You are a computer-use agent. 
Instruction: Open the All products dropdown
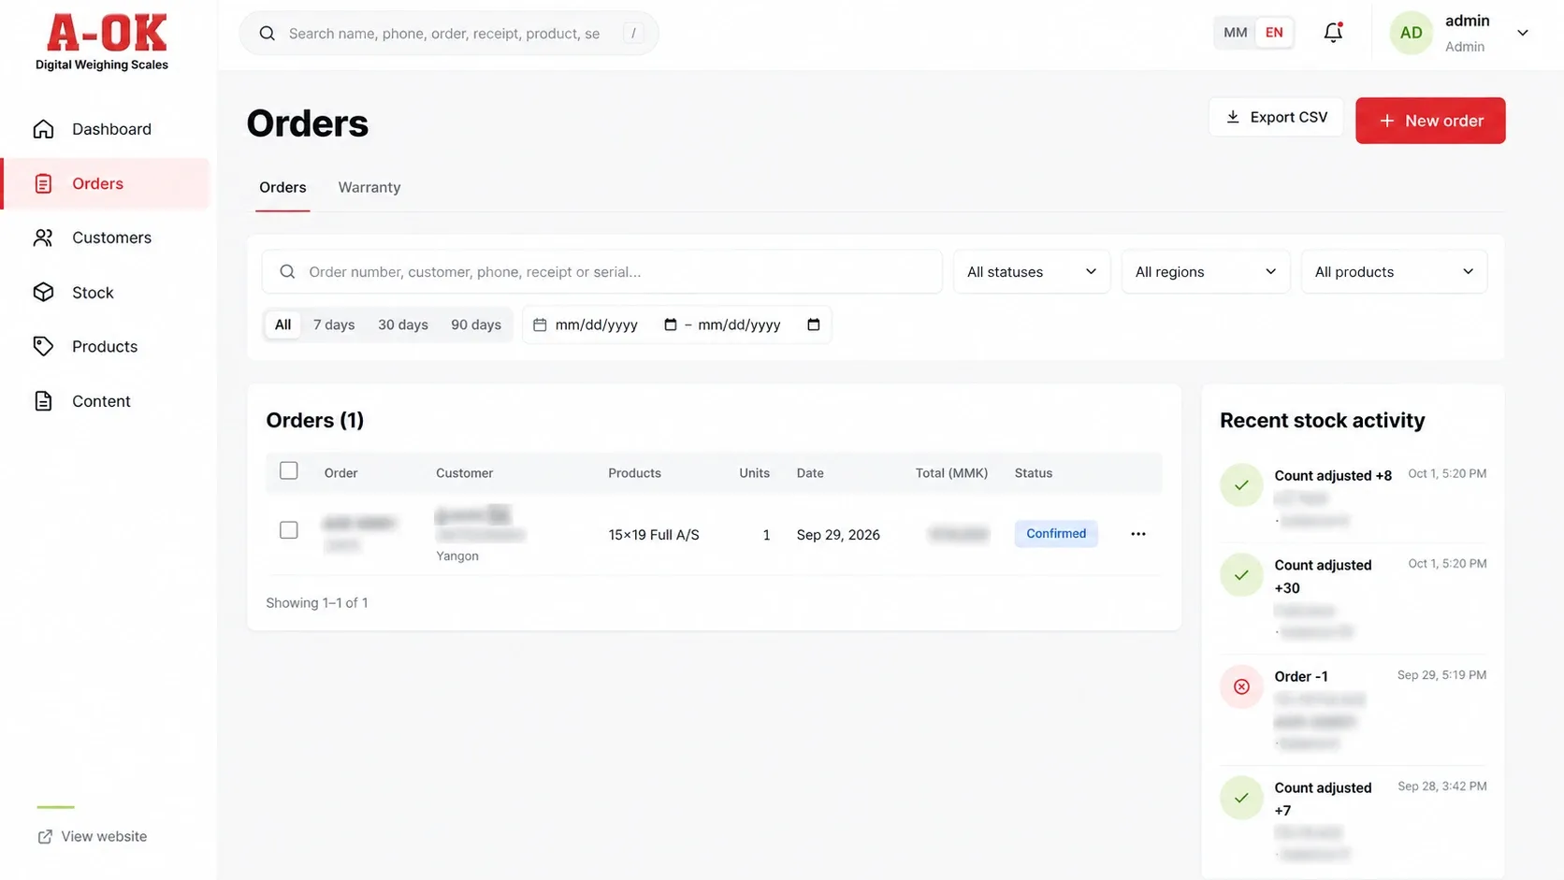click(x=1394, y=272)
